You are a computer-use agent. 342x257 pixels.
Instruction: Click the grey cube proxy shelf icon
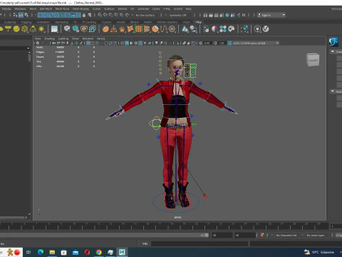pos(67,29)
